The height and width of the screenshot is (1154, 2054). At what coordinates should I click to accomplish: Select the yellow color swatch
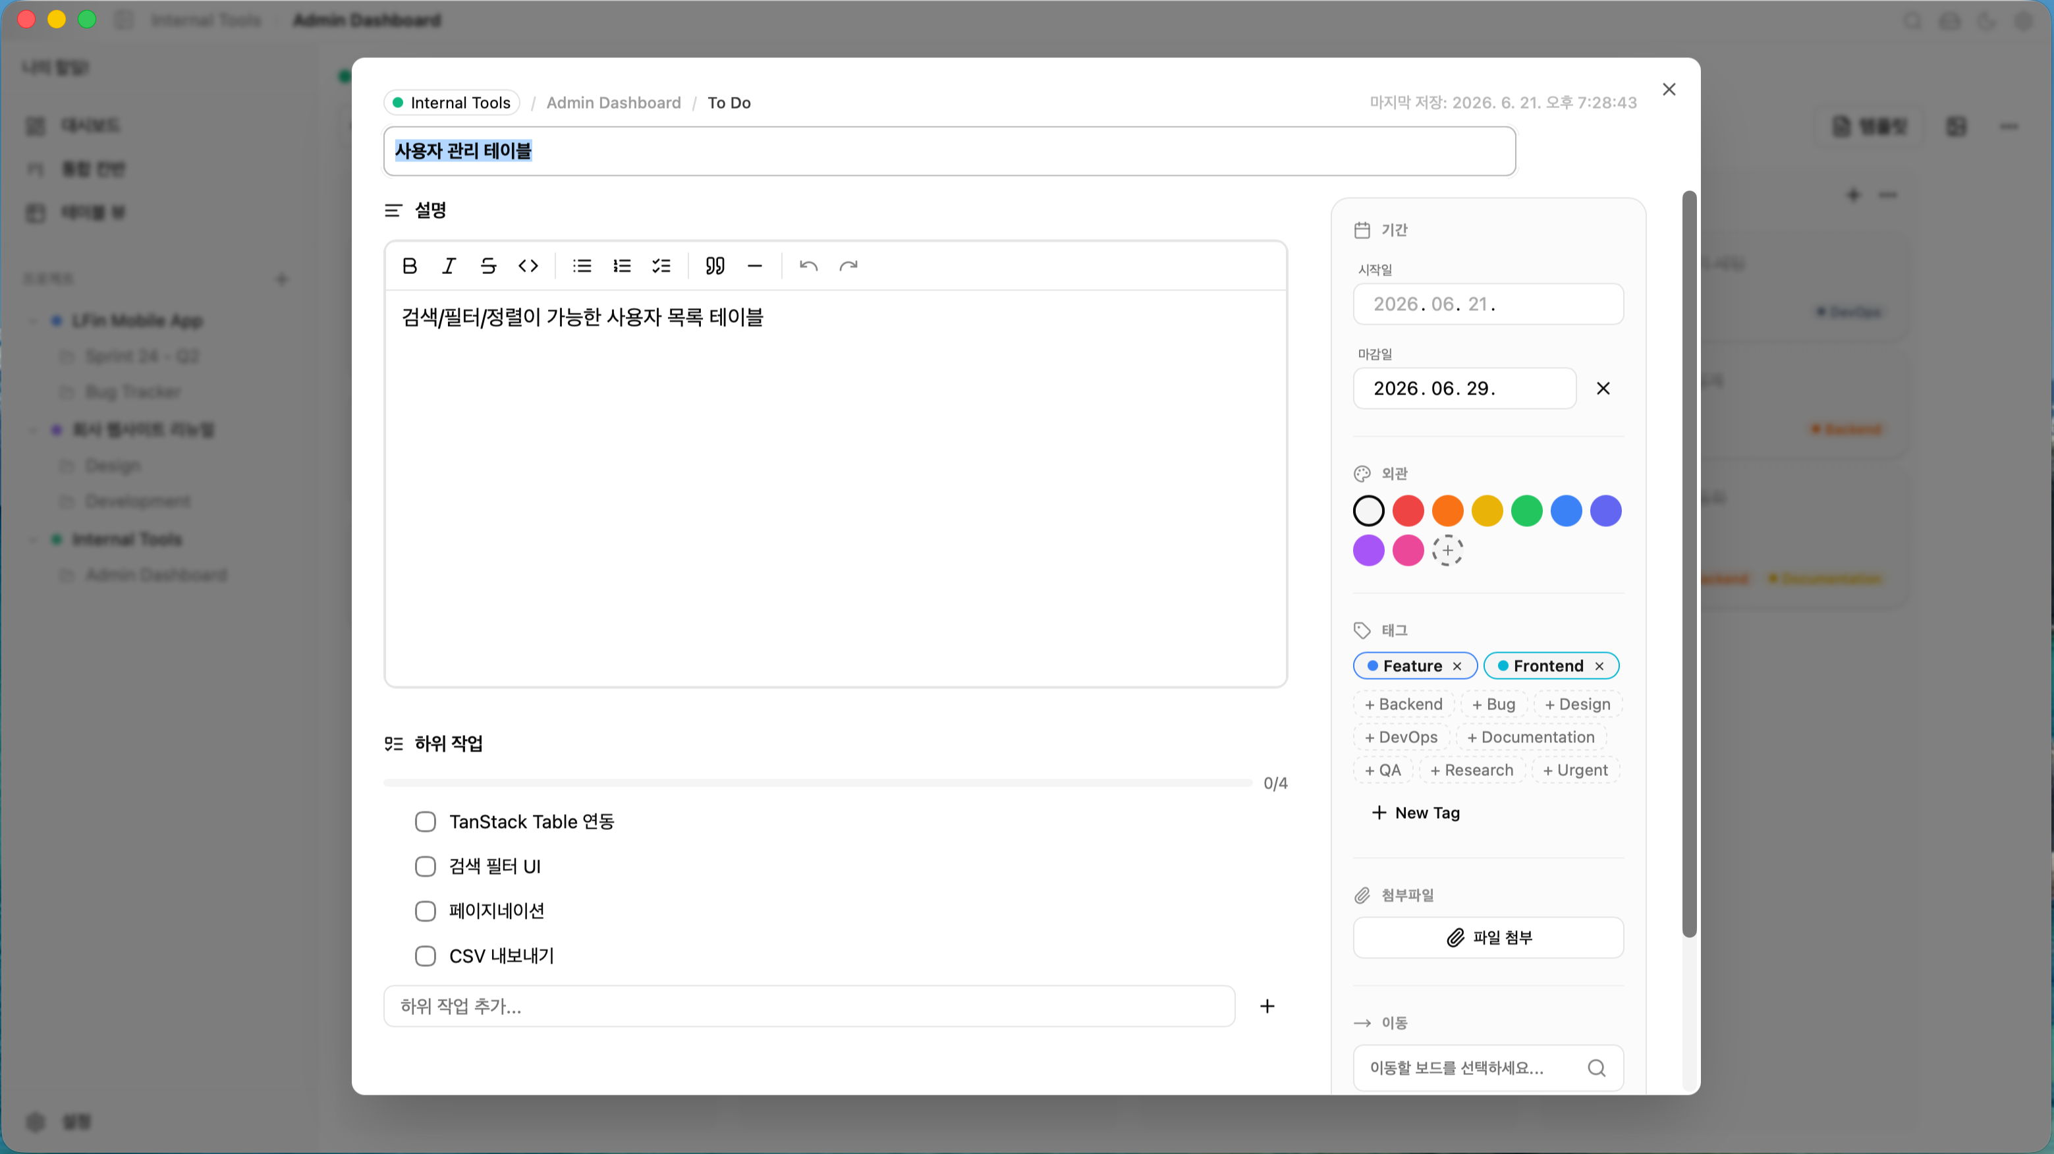point(1487,510)
